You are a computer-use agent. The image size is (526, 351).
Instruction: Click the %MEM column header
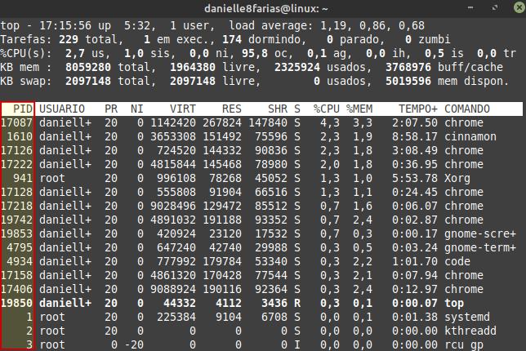pos(359,109)
